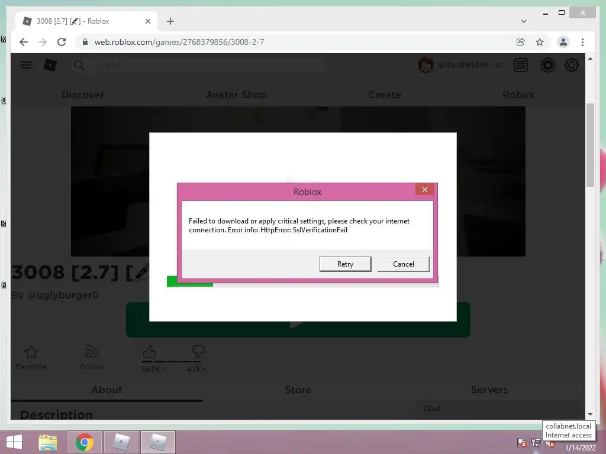
Task: Click the second Roblox taskbar icon
Action: point(158,442)
